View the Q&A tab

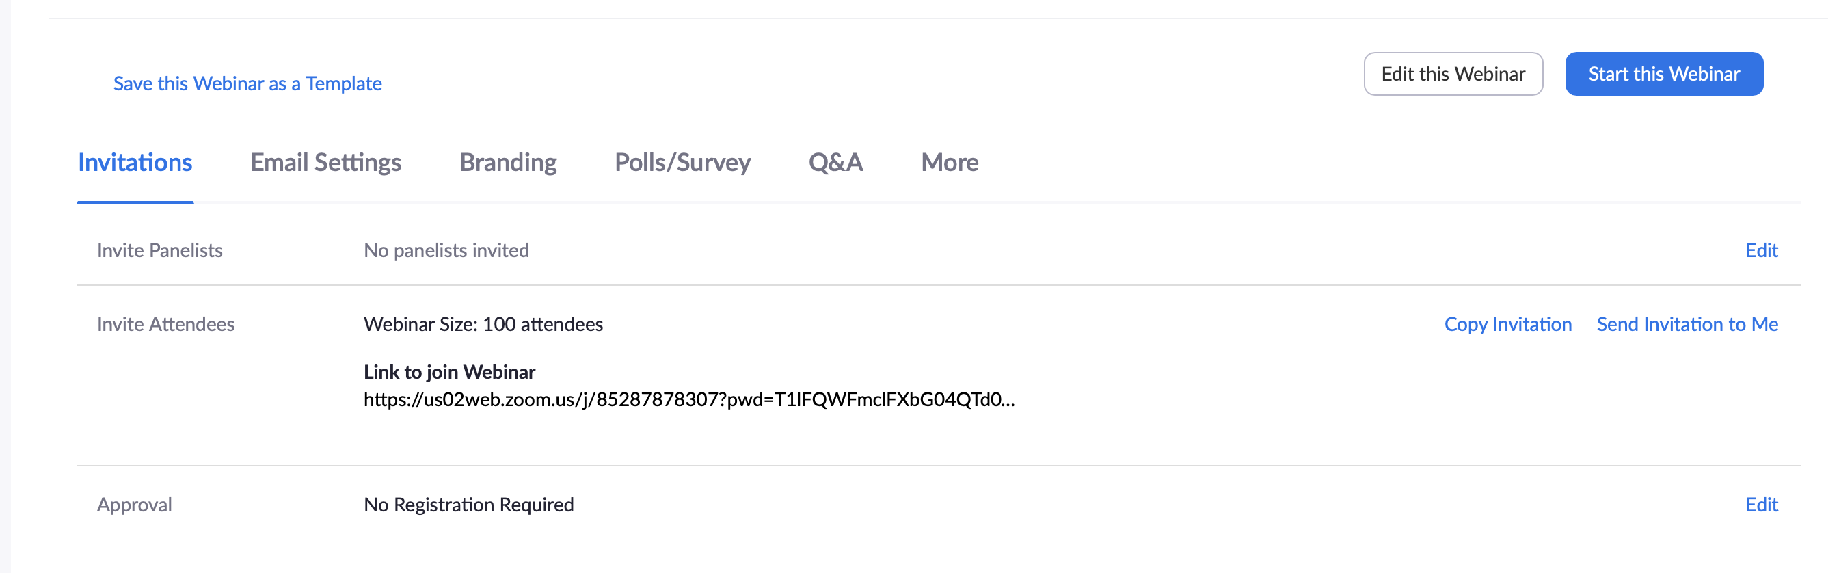pos(835,162)
